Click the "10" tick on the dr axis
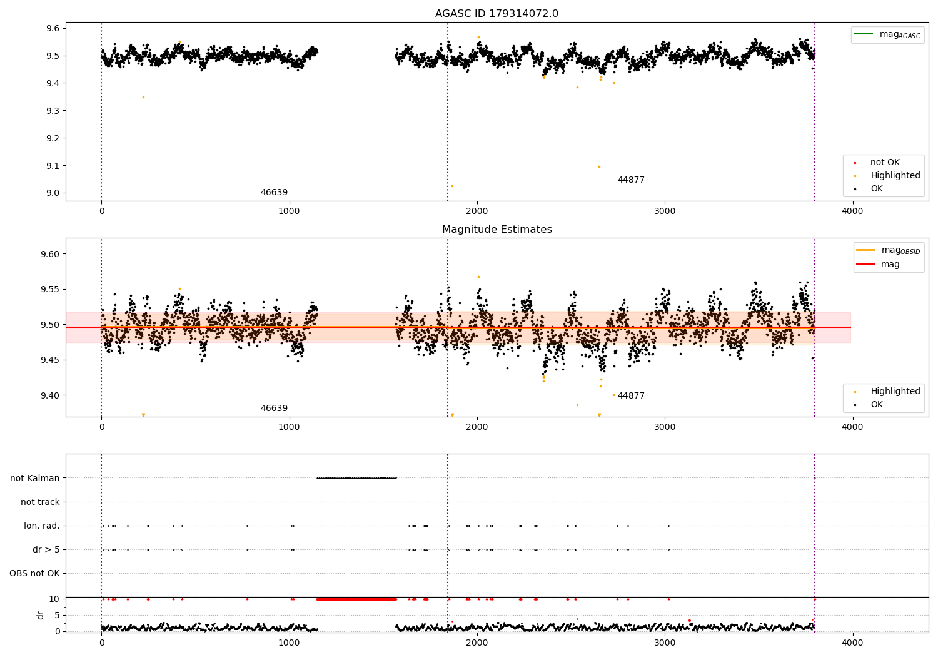This screenshot has width=938, height=657. tap(54, 599)
